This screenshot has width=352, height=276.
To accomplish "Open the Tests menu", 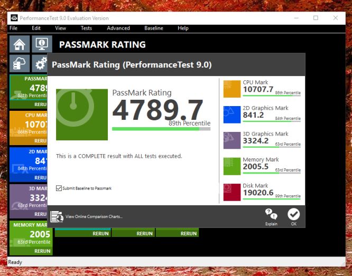I will click(x=86, y=28).
